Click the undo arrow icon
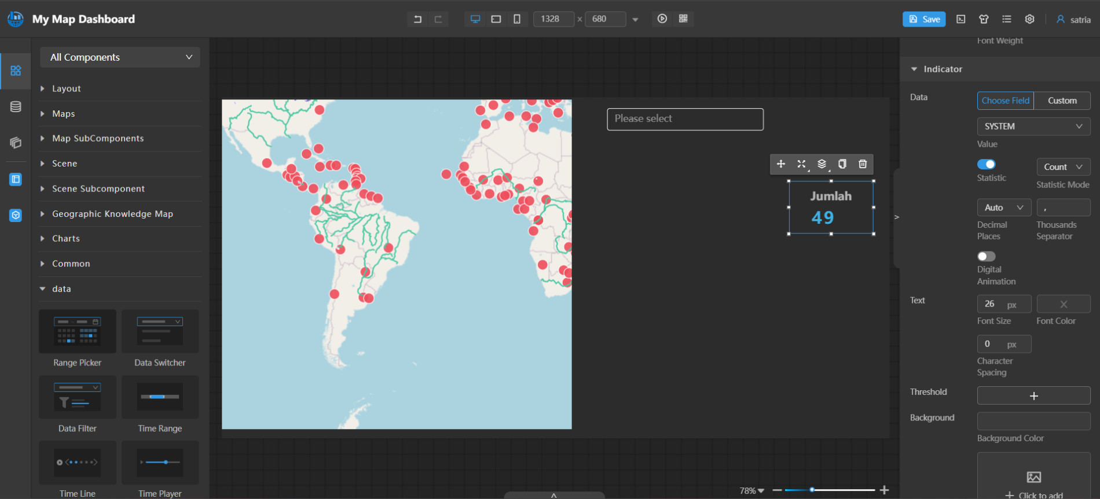 pyautogui.click(x=417, y=19)
